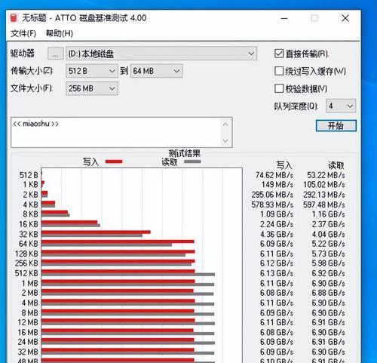Click the description box scroll down arrow
377x363 pixels.
tap(225, 141)
